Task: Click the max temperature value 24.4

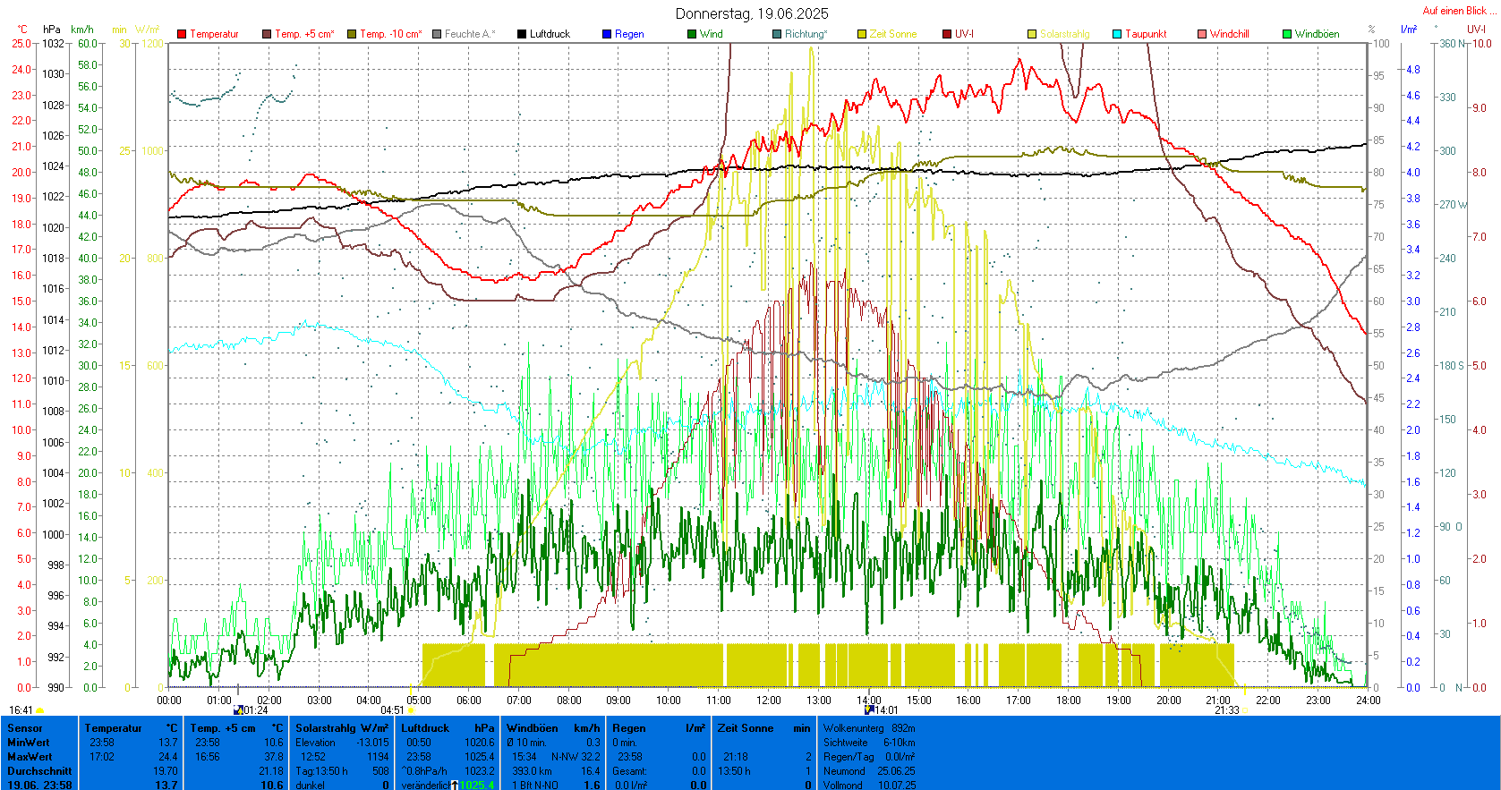Action: (167, 757)
